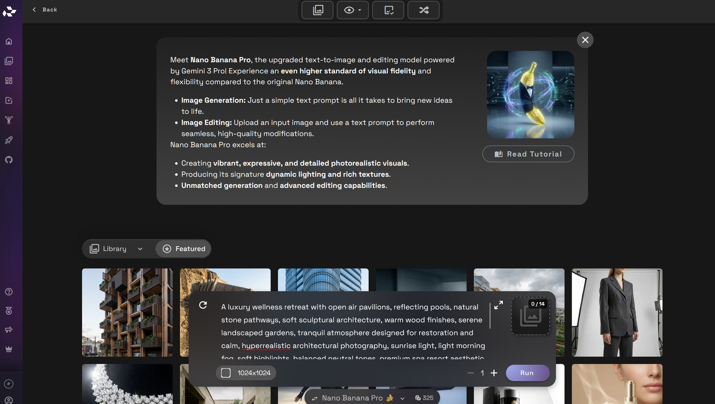
Task: Click the Read Tutorial button
Action: [528, 154]
